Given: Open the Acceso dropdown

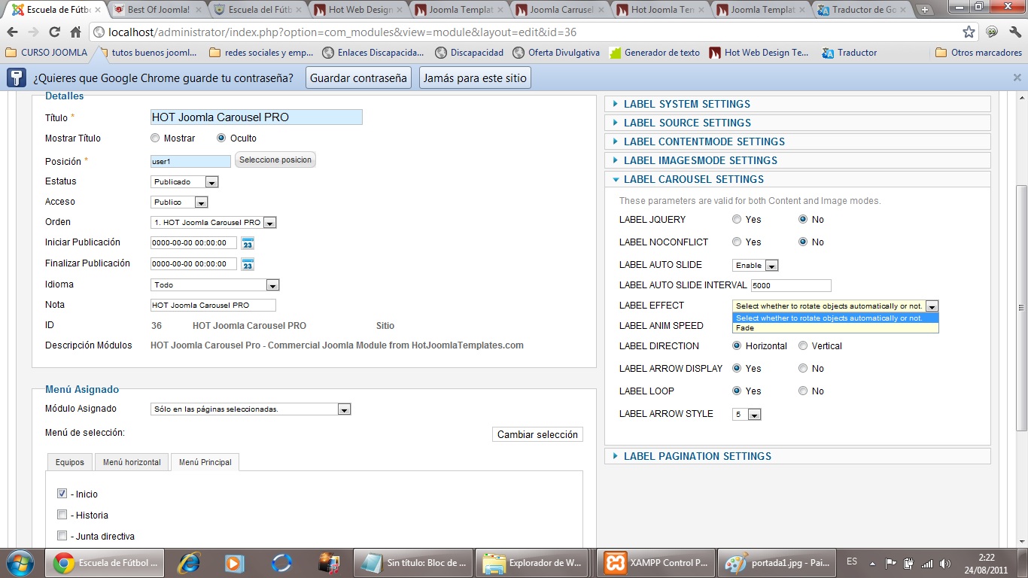Looking at the screenshot, I should tap(179, 202).
